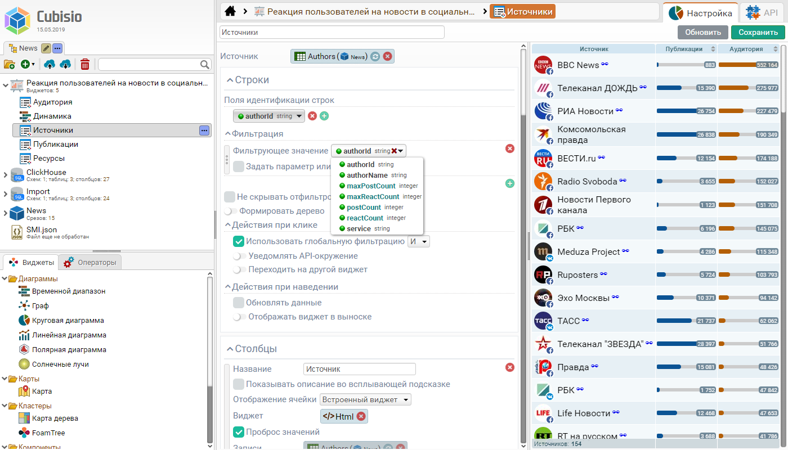This screenshot has width=788, height=450.
Task: Tick the 'Задать параметр или' checkbox
Action: click(x=239, y=166)
